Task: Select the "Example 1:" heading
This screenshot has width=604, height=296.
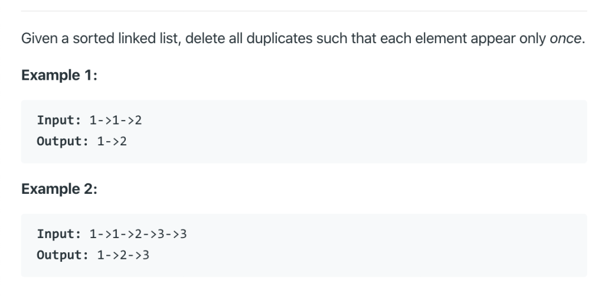Action: [x=59, y=76]
